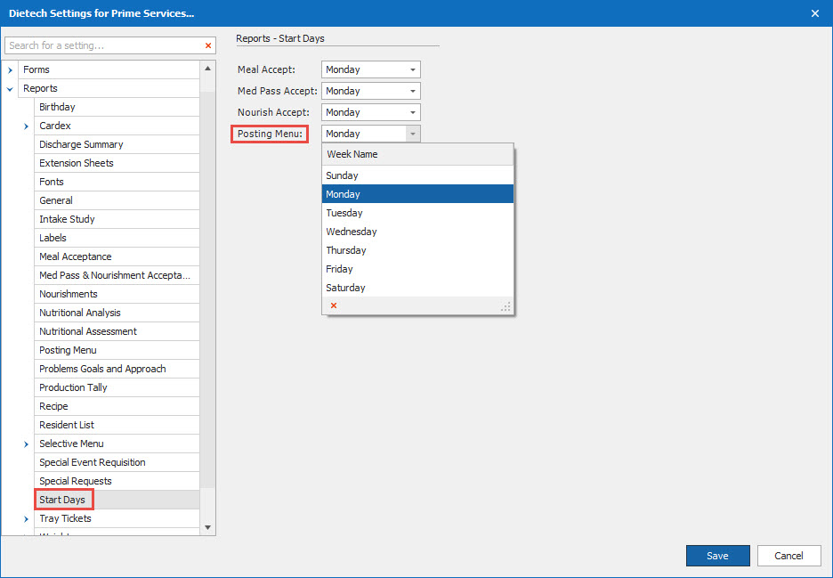
Task: Select Discharge Summary in the tree
Action: point(117,144)
